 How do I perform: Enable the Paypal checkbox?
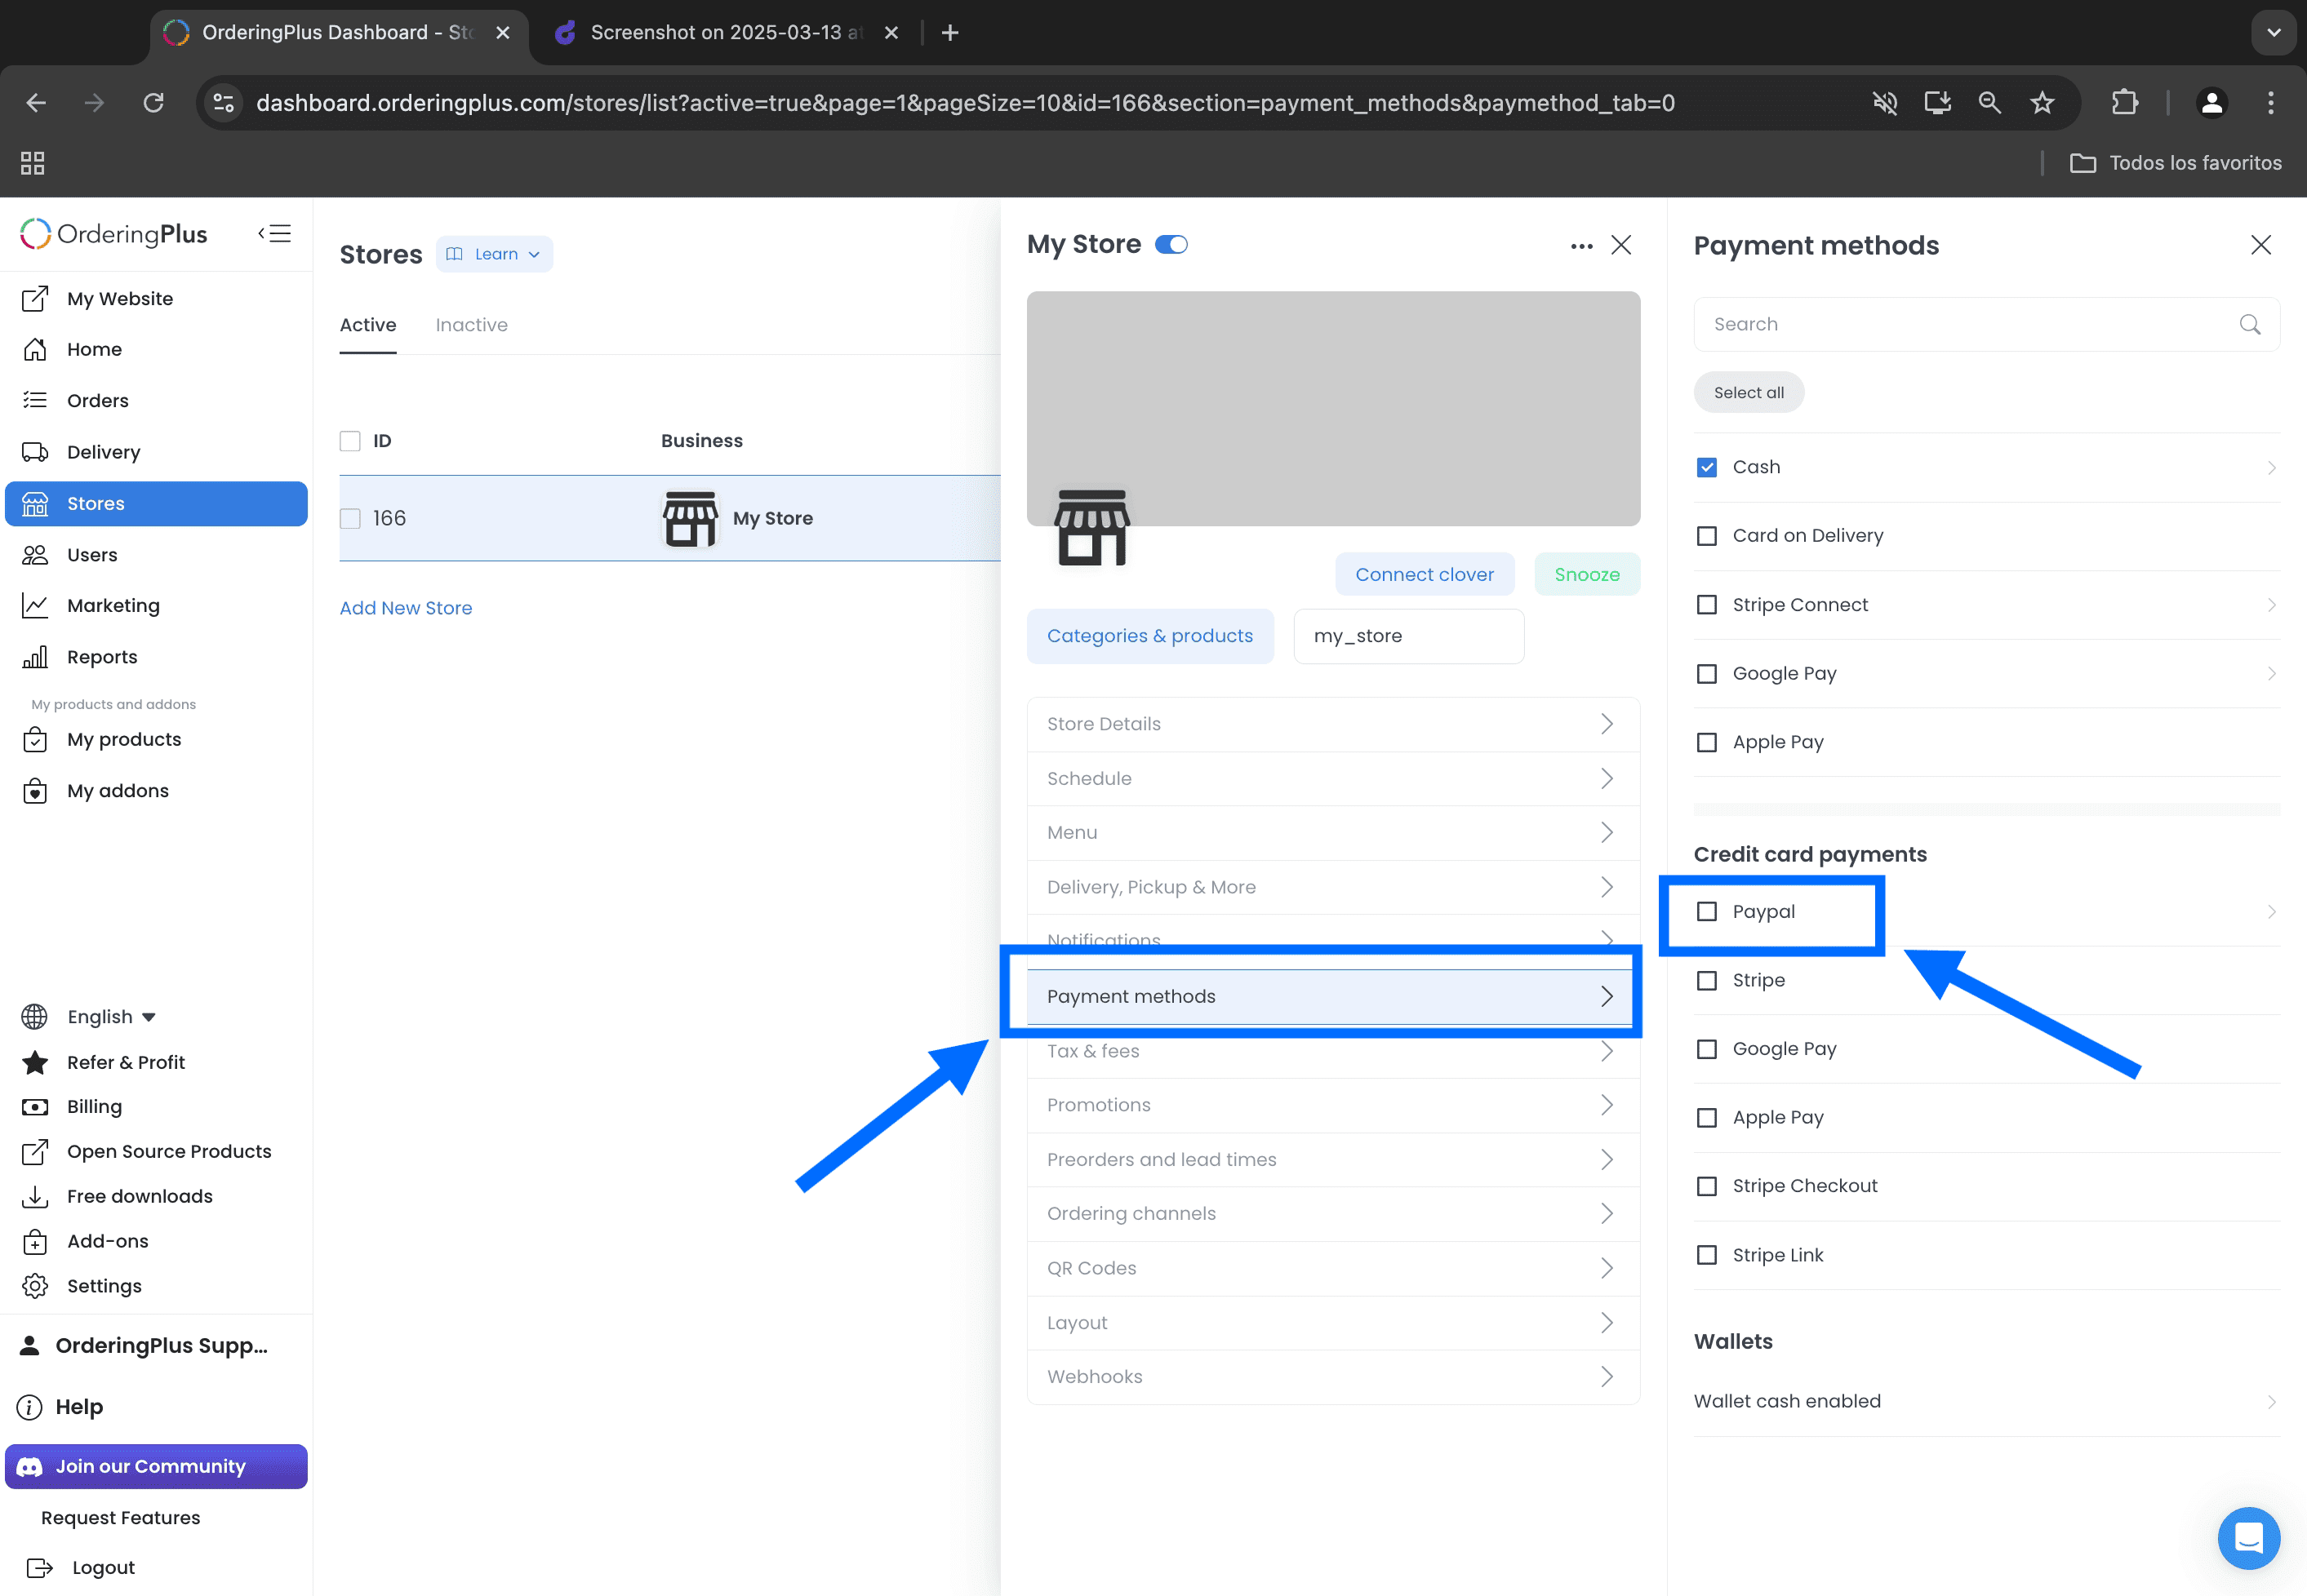(1707, 911)
